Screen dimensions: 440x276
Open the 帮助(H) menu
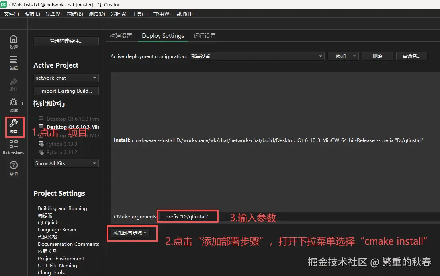pyautogui.click(x=184, y=14)
